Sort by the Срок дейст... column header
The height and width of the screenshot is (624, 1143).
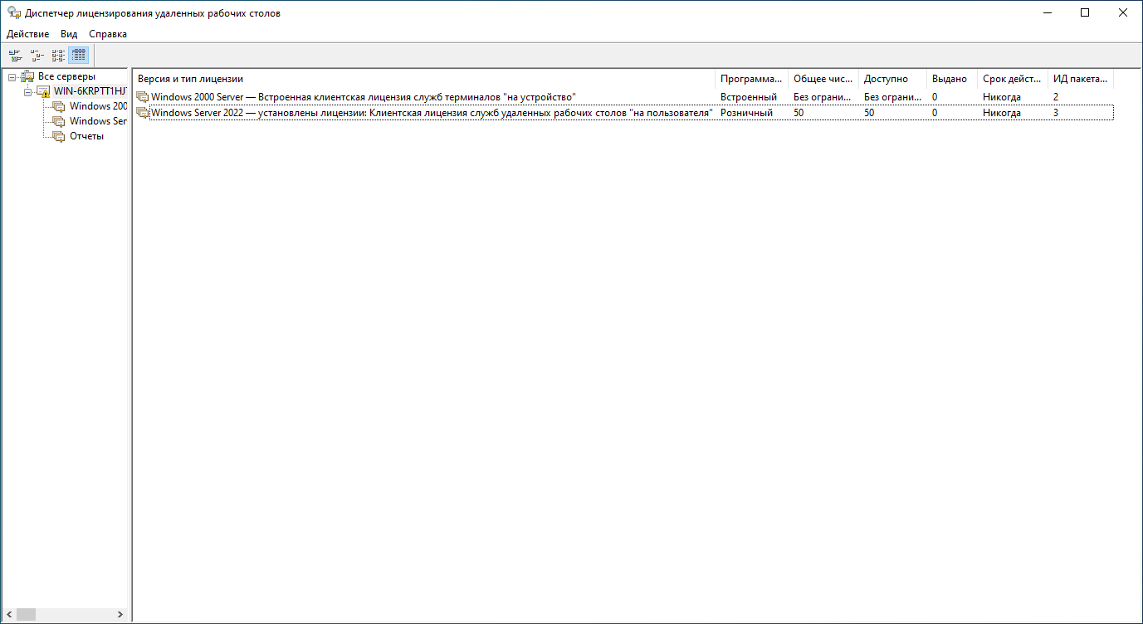pos(1013,79)
